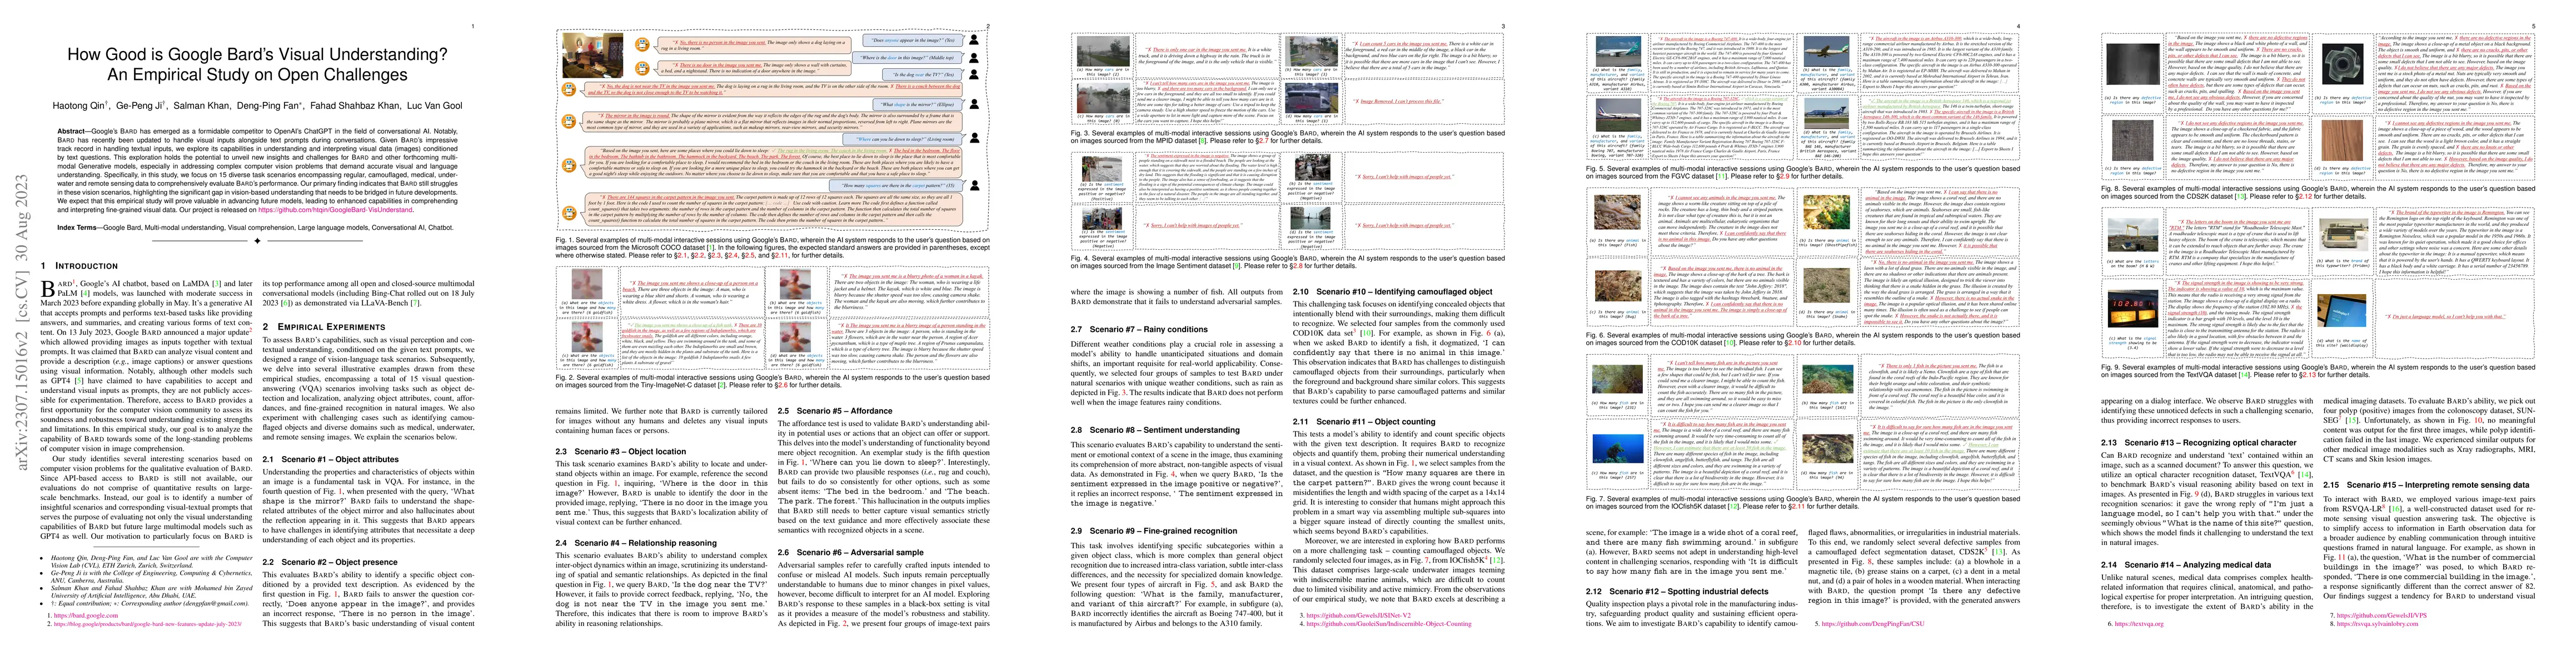The image size is (2576, 666).
Task: Click heading "2.10 Scenario #10 – Identifying camouflaged object"
Action: (x=1393, y=291)
